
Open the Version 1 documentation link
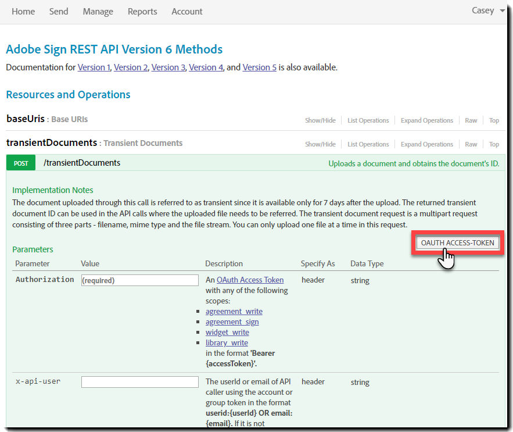[94, 67]
